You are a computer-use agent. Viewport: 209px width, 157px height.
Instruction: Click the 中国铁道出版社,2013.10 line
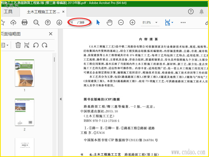click(99, 111)
